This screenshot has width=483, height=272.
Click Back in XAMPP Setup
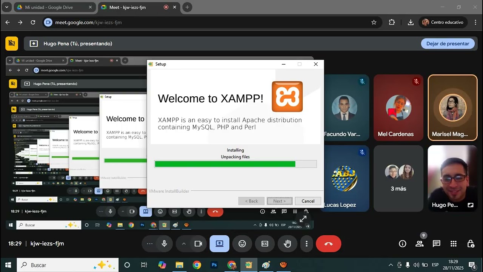coord(251,201)
